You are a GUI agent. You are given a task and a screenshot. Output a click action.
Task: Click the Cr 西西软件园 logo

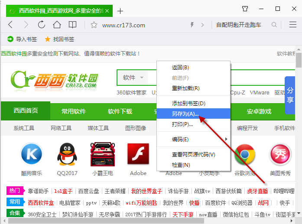[54, 81]
